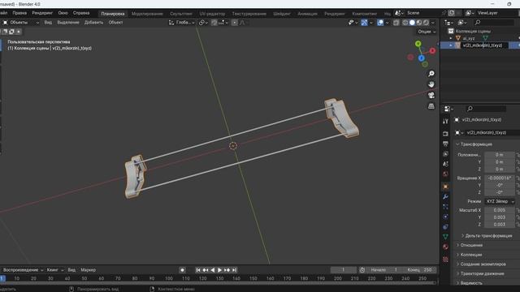Open the View Layer properties tab
This screenshot has height=292, width=520.
445,154
